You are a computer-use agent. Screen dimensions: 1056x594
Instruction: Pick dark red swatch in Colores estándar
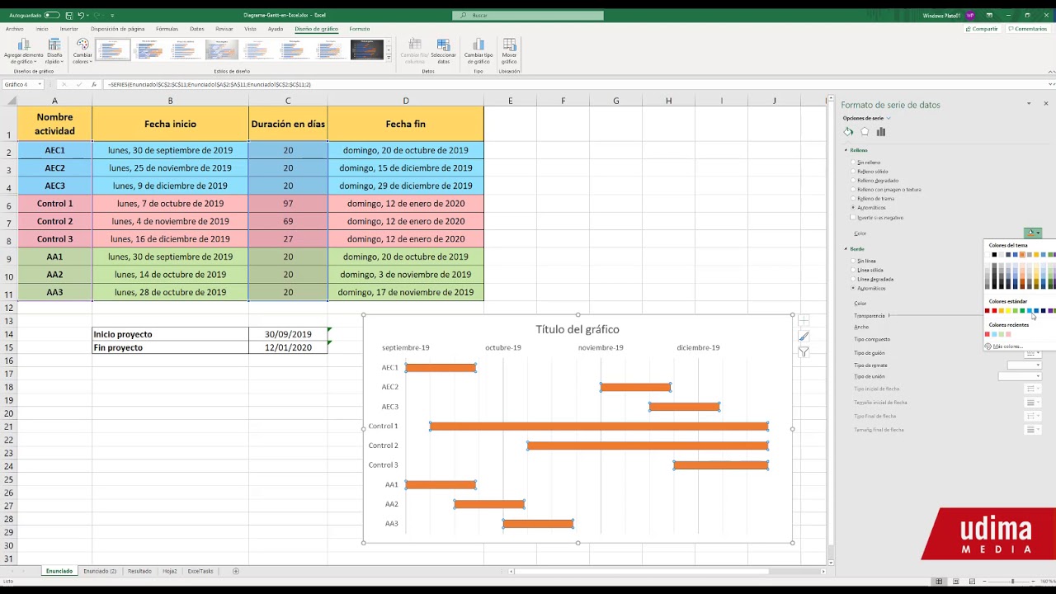988,311
